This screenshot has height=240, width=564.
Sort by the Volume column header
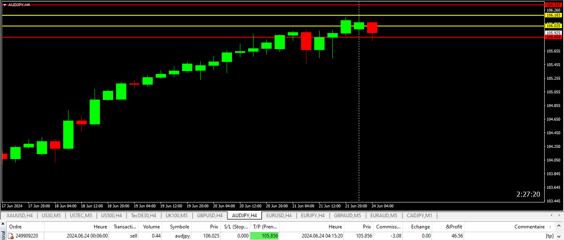(x=151, y=227)
